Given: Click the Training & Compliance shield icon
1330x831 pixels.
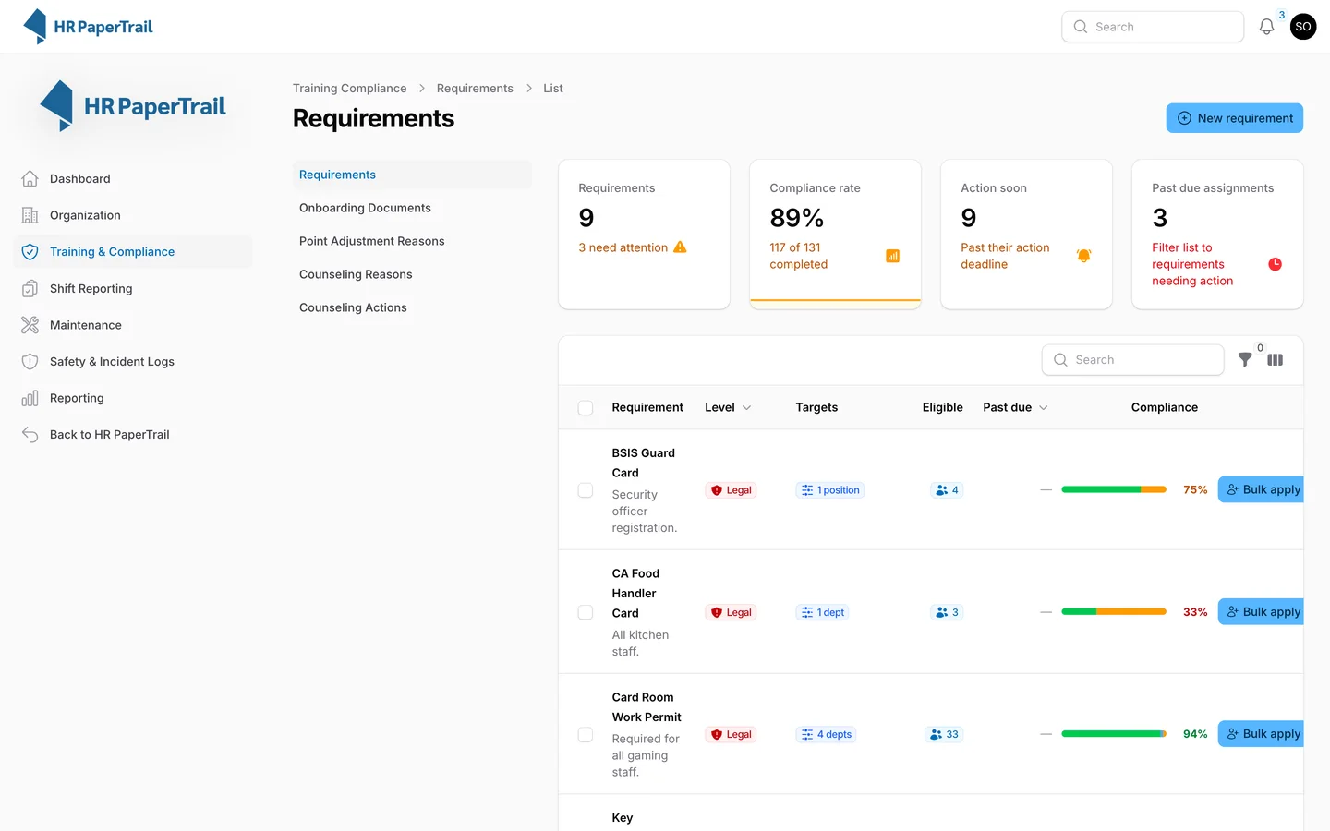Looking at the screenshot, I should click(30, 251).
